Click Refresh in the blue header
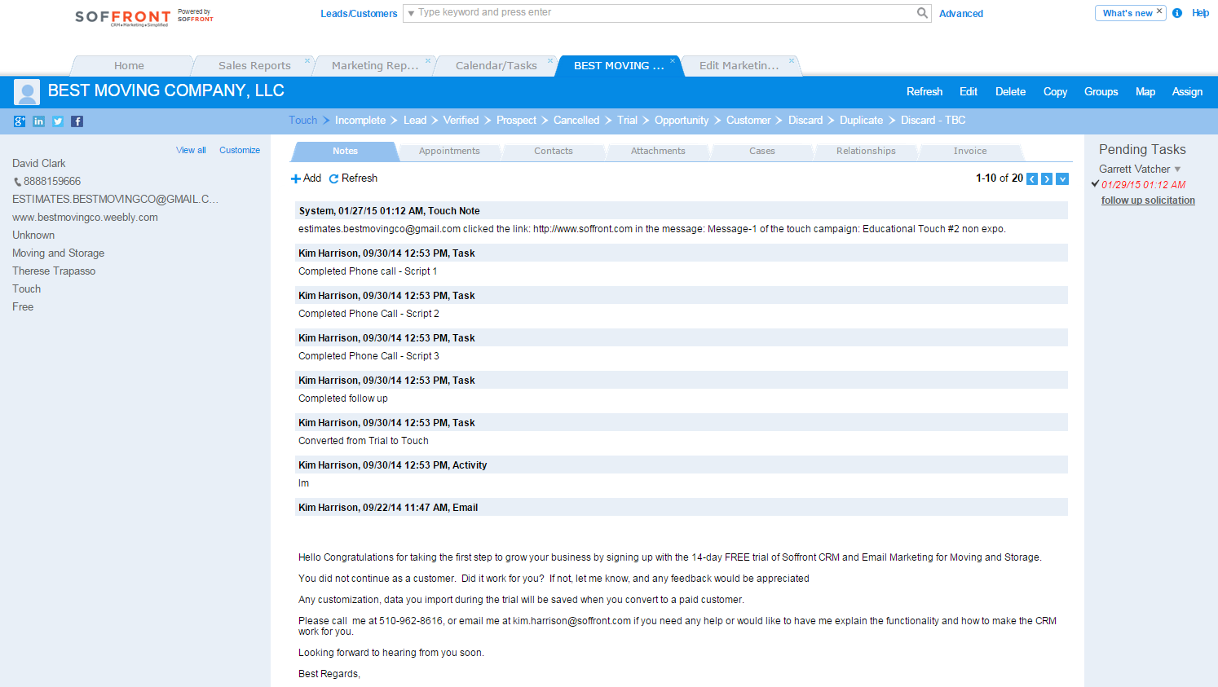The width and height of the screenshot is (1218, 687). pyautogui.click(x=925, y=92)
